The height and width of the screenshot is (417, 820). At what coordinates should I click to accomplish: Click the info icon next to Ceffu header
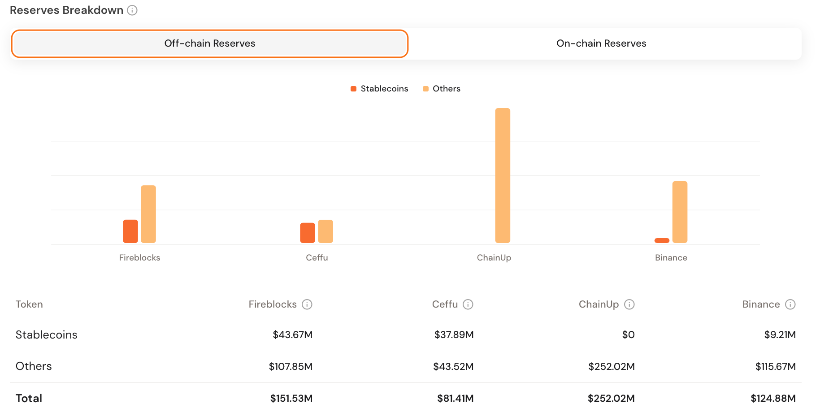coord(469,304)
